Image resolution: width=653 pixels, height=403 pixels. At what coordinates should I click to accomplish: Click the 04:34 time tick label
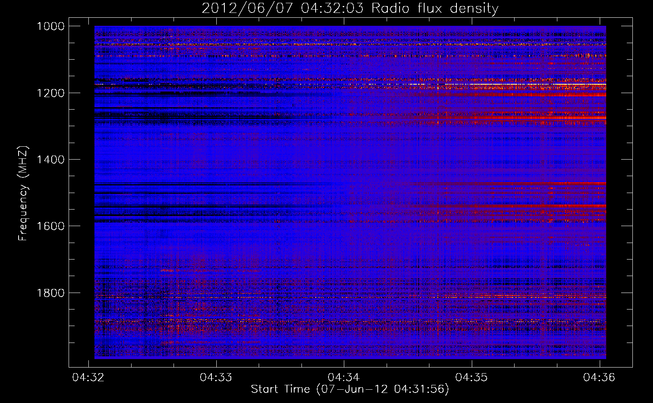(344, 377)
